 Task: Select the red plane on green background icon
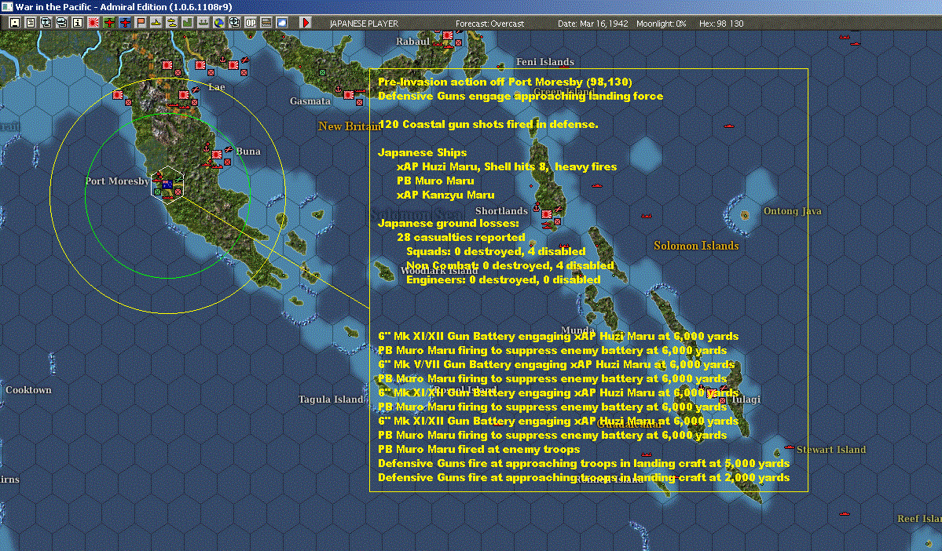tap(109, 23)
